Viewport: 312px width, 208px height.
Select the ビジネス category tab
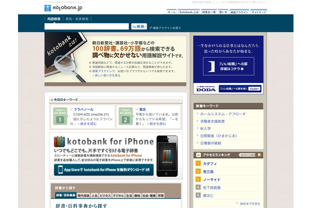pyautogui.click(x=105, y=196)
